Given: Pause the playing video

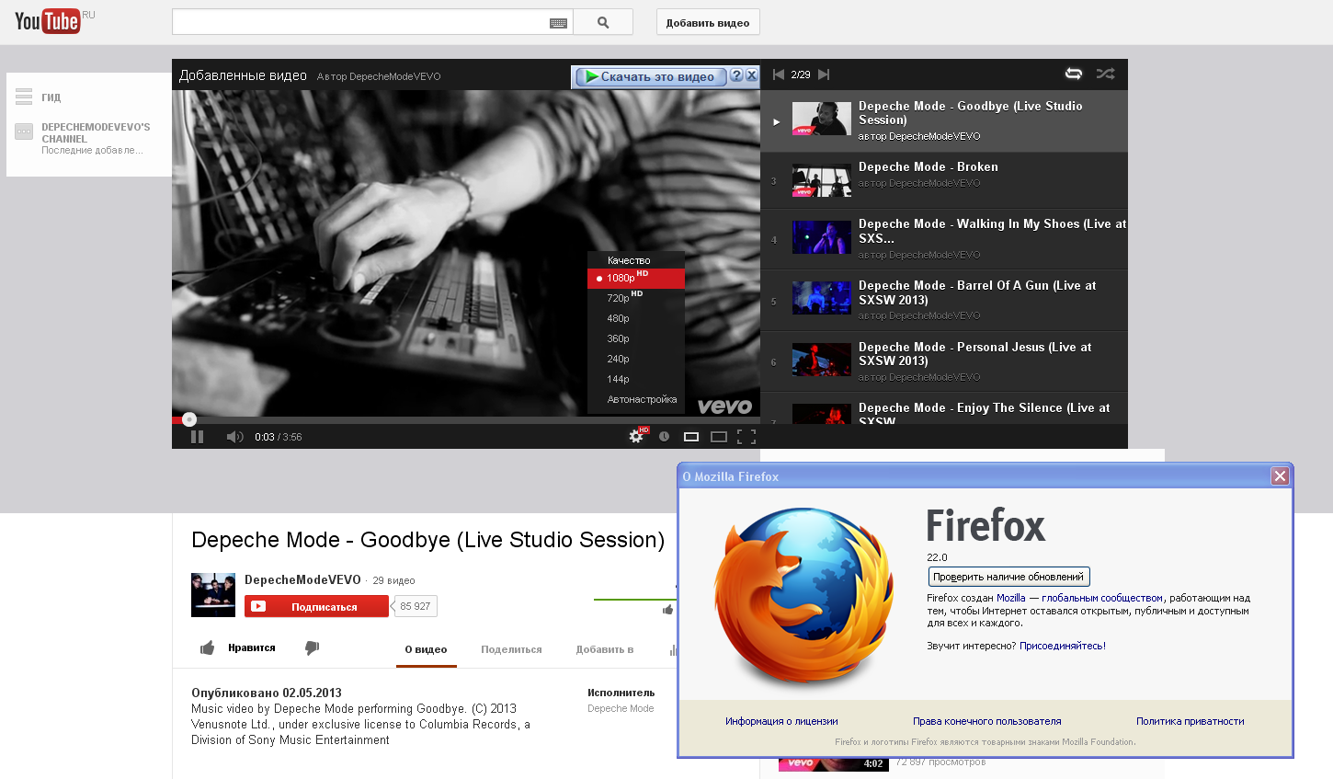Looking at the screenshot, I should (x=197, y=437).
